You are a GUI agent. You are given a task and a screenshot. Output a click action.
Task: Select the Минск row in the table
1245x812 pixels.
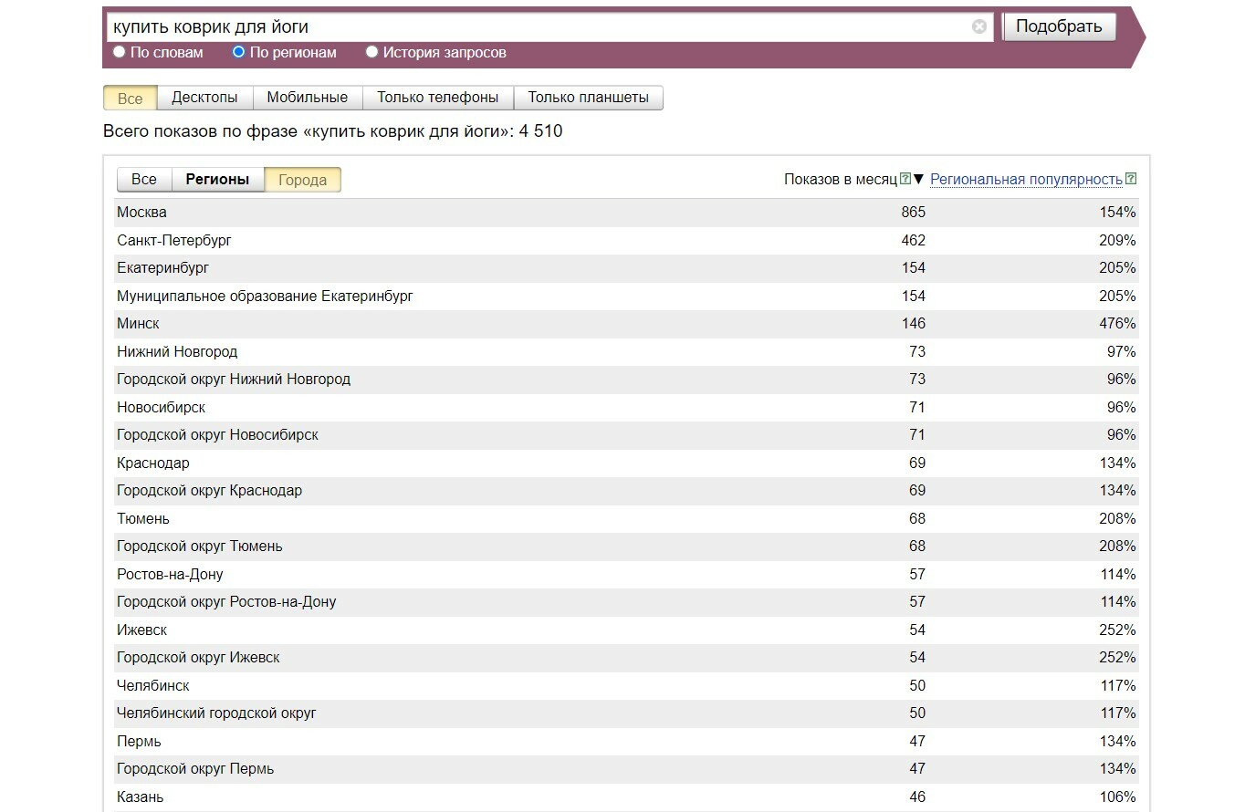click(x=627, y=324)
